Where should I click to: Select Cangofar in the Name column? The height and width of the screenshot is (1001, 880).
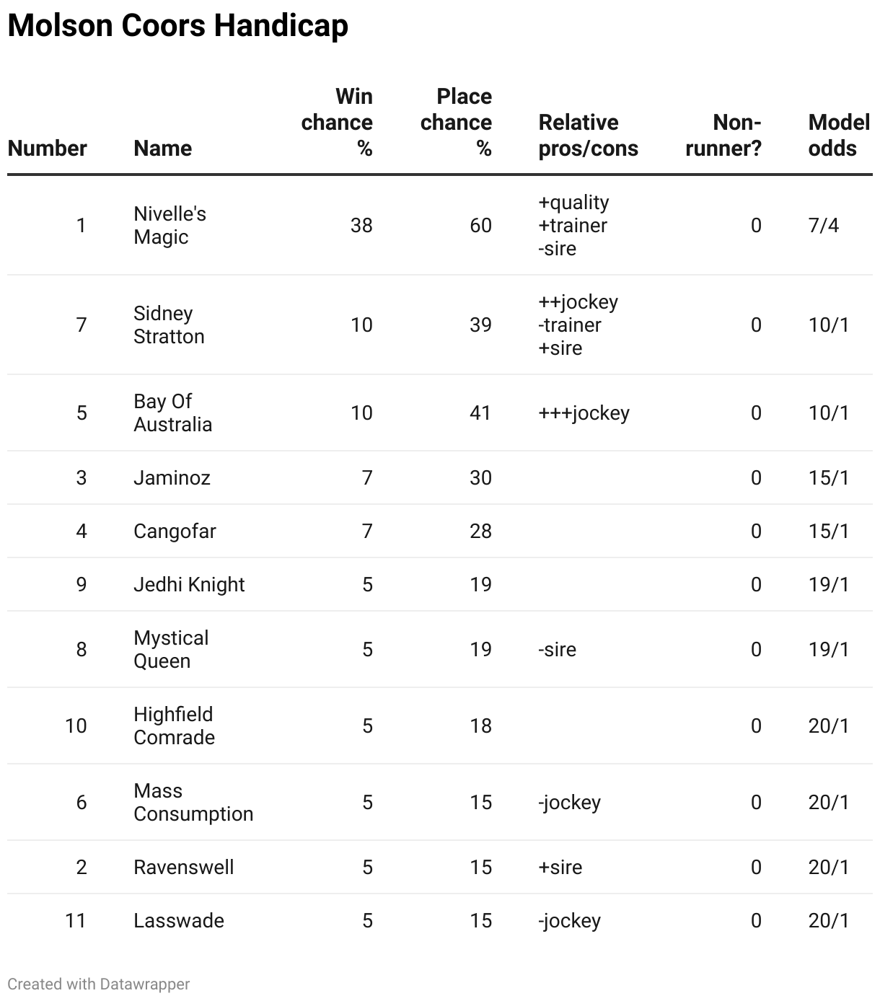pos(175,531)
